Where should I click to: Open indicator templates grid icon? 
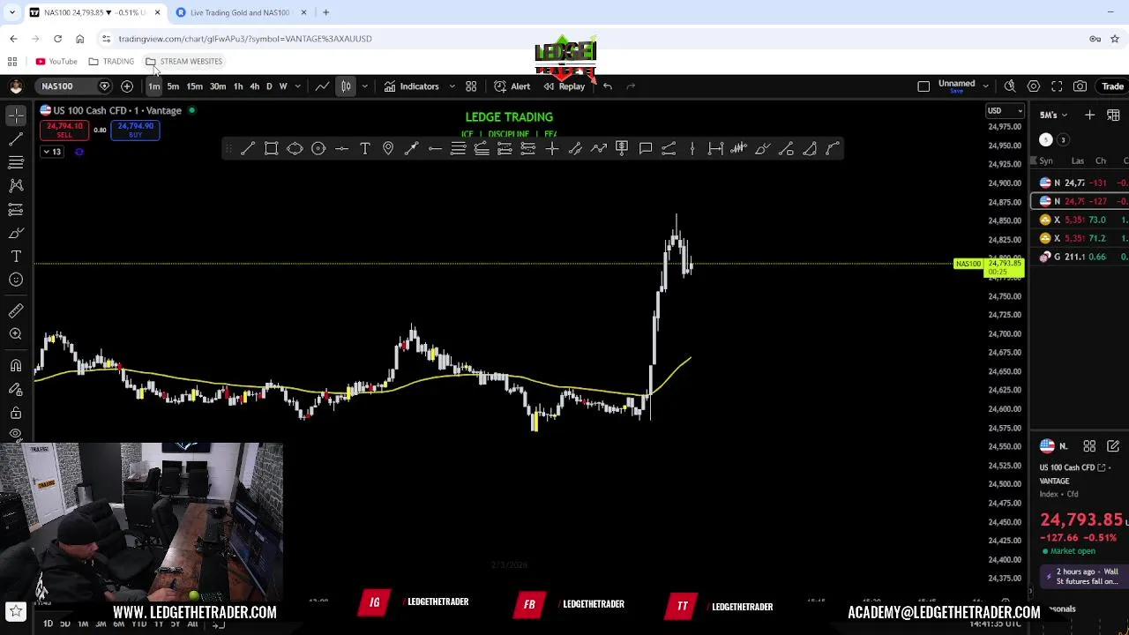click(x=471, y=86)
